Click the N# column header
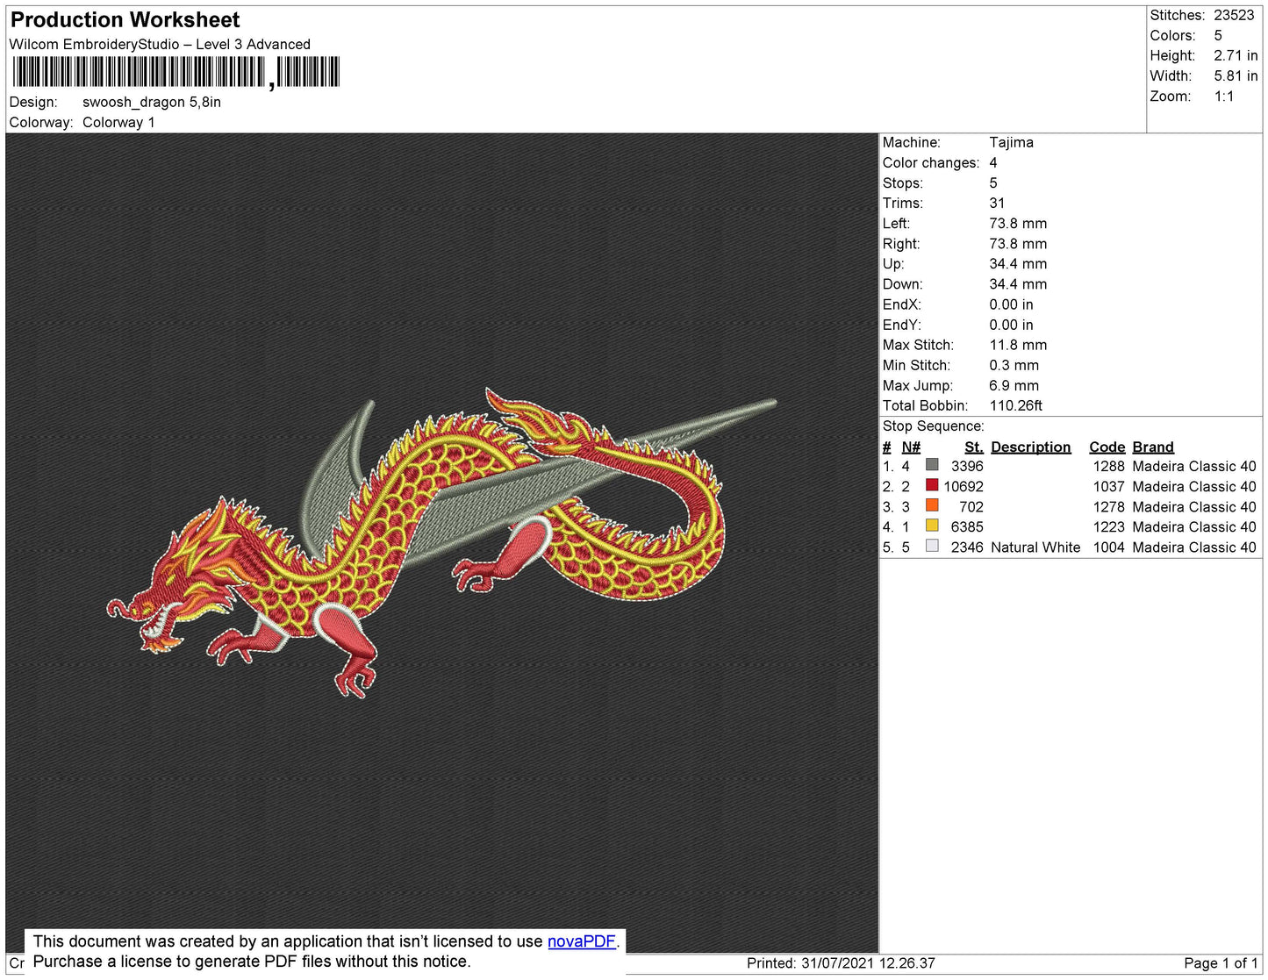1268x980 pixels. [911, 447]
